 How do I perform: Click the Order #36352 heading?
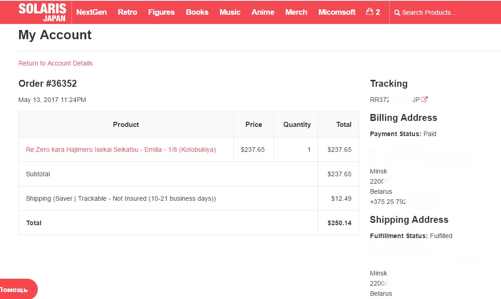point(48,84)
